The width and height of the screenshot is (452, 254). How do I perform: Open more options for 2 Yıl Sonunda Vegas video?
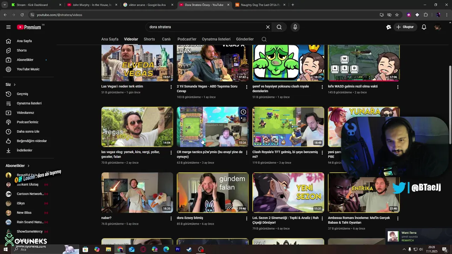tap(247, 87)
